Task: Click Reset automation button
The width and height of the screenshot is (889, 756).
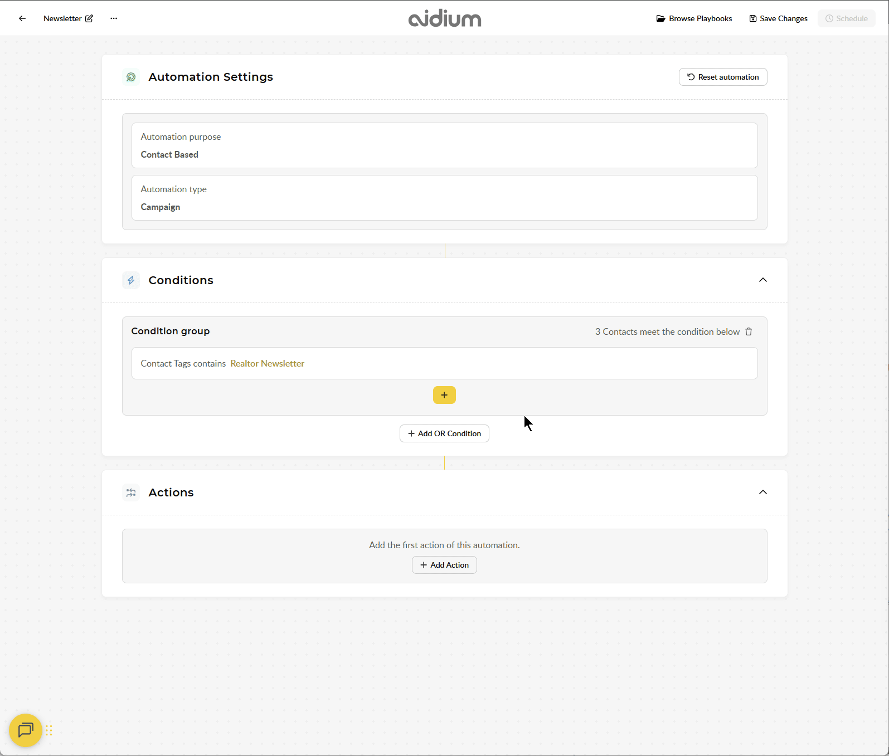Action: point(722,77)
